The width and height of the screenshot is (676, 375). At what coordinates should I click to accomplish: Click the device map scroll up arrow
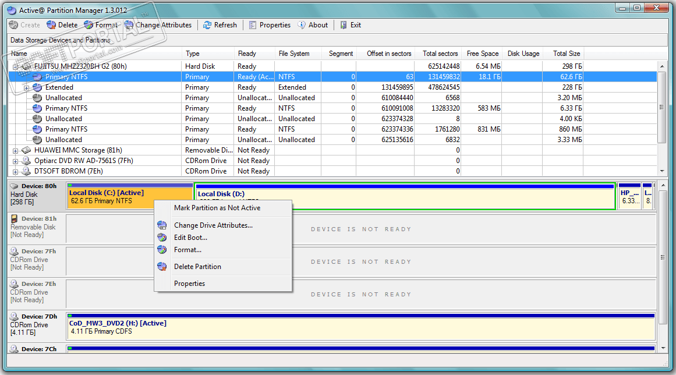(x=663, y=185)
